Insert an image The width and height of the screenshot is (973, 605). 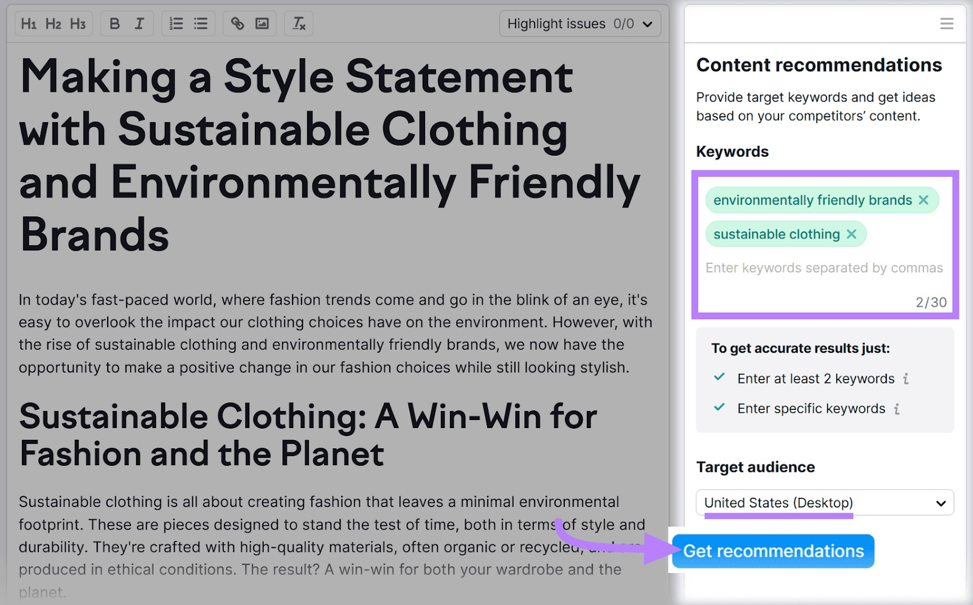coord(262,24)
